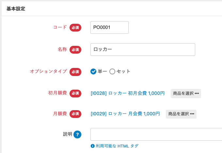
Task: Click the オプションタイプ field label
Action: point(48,71)
